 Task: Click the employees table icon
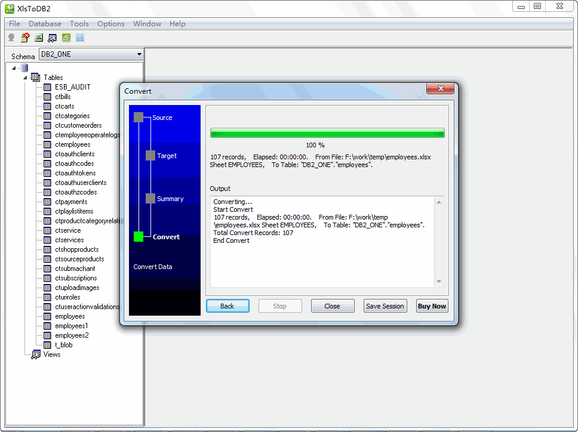pos(47,316)
